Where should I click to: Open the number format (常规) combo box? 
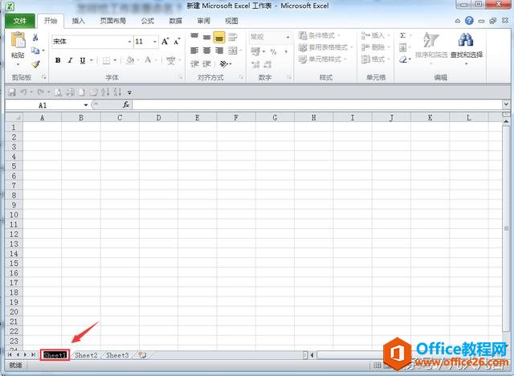[270, 37]
